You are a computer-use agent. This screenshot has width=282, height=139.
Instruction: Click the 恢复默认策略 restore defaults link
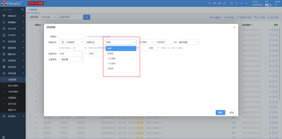[244, 18]
